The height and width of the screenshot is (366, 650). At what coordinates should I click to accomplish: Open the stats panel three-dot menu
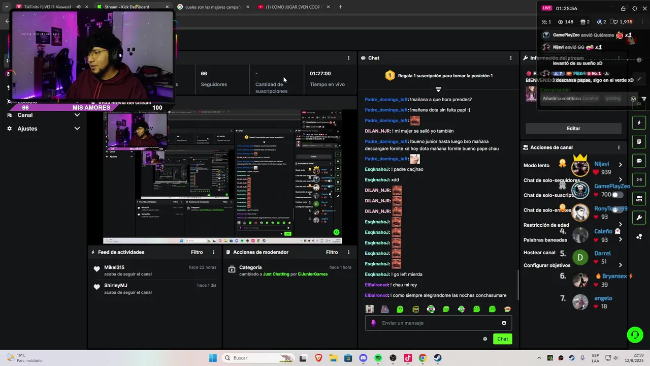(348, 58)
